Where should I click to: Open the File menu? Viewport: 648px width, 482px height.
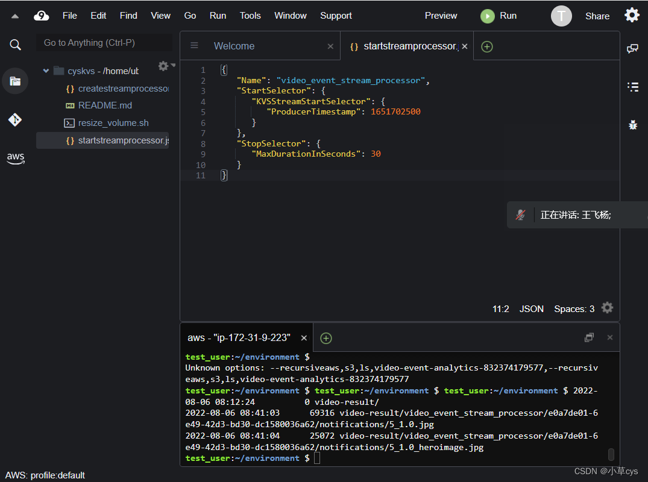point(69,16)
